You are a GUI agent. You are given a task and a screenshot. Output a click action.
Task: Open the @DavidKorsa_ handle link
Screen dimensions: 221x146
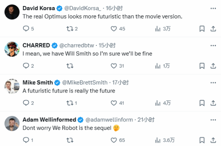point(83,8)
